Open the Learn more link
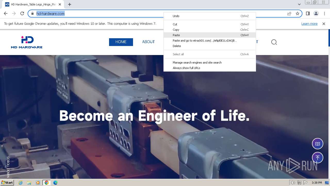This screenshot has height=186, width=330. point(309,24)
